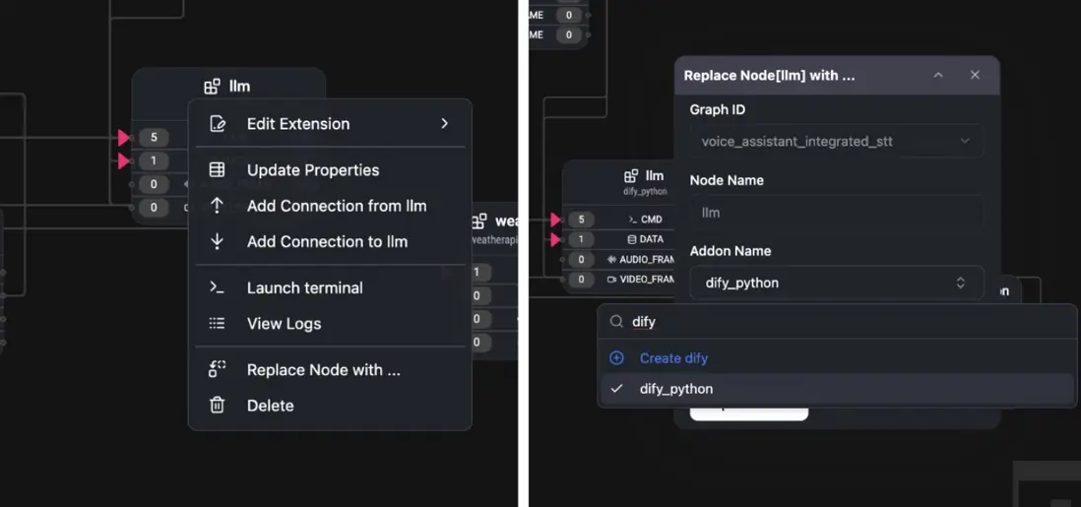Click the llm dify_python node icon in right panel

coord(631,176)
